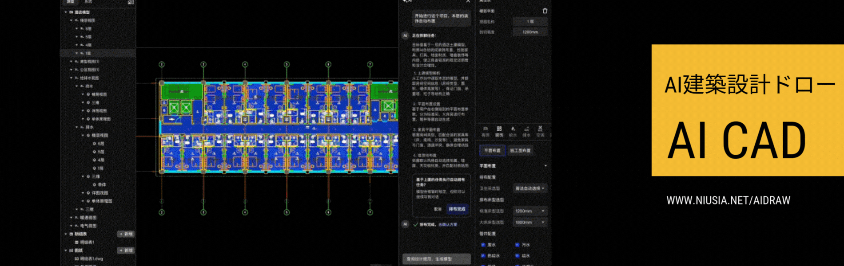Switch to the 施工图布置 tab
This screenshot has width=844, height=266.
[520, 151]
